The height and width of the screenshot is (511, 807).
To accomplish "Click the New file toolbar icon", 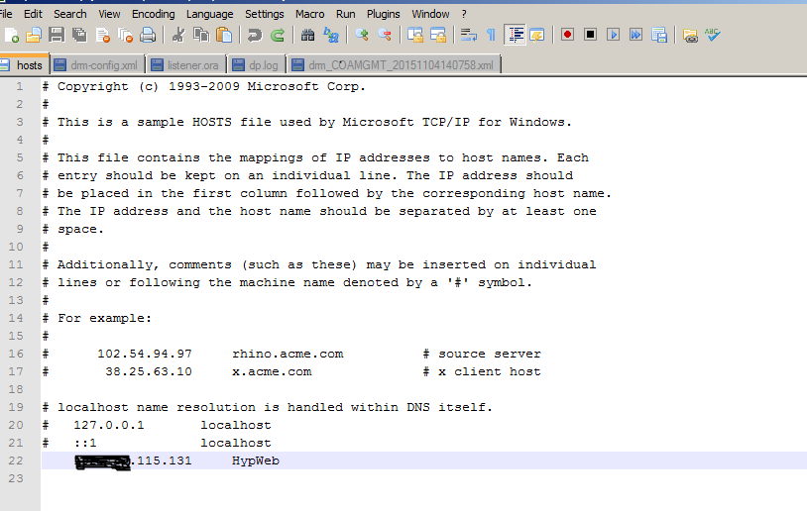I will point(11,36).
